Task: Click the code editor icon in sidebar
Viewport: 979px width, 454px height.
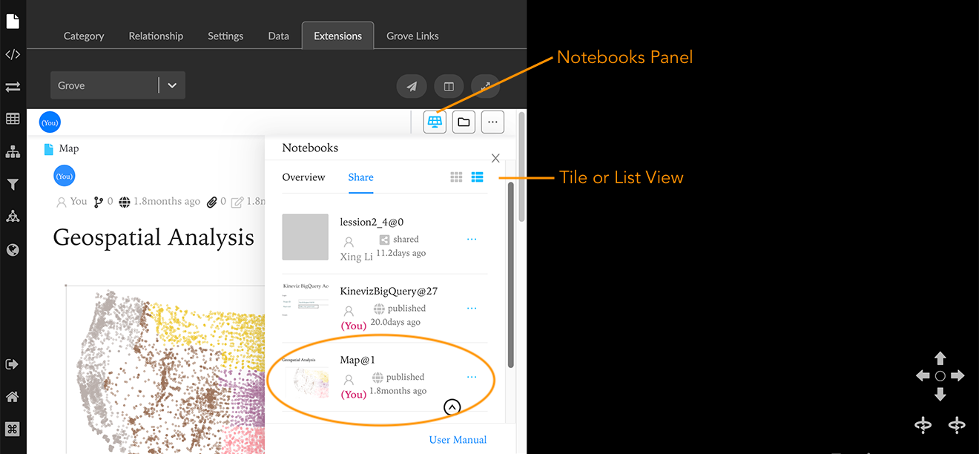Action: pyautogui.click(x=12, y=53)
